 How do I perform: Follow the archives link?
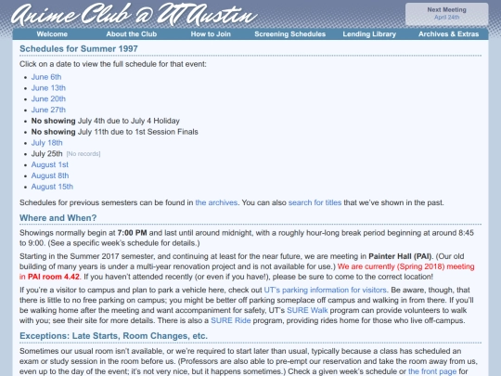pos(216,202)
